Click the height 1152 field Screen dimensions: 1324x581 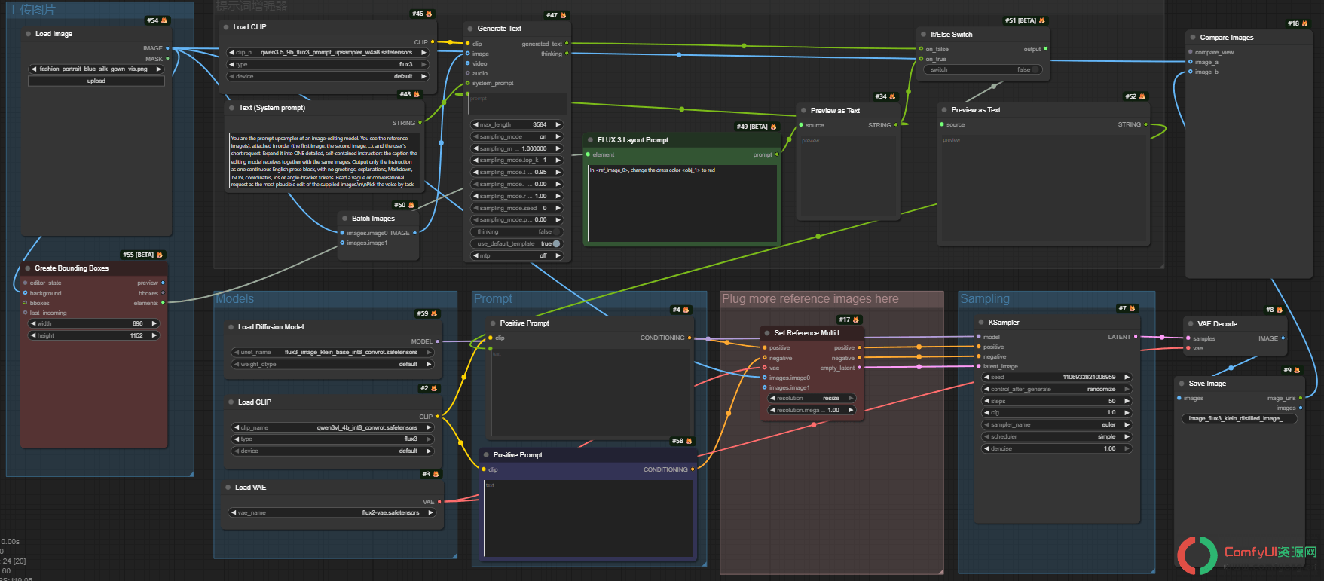coord(94,336)
